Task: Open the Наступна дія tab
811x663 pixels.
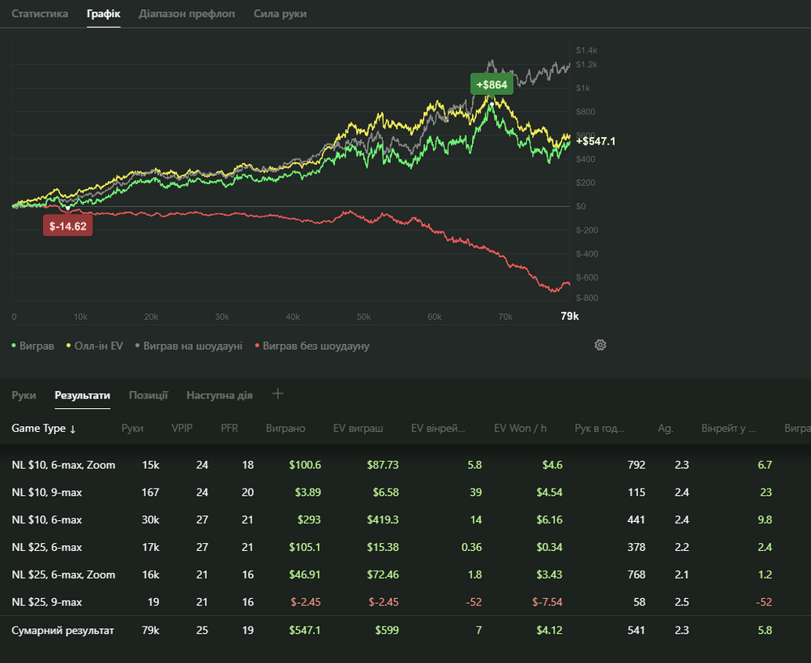Action: (219, 395)
